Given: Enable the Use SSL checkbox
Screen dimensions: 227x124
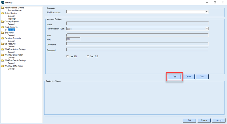Looking at the screenshot, I should click(68, 56).
